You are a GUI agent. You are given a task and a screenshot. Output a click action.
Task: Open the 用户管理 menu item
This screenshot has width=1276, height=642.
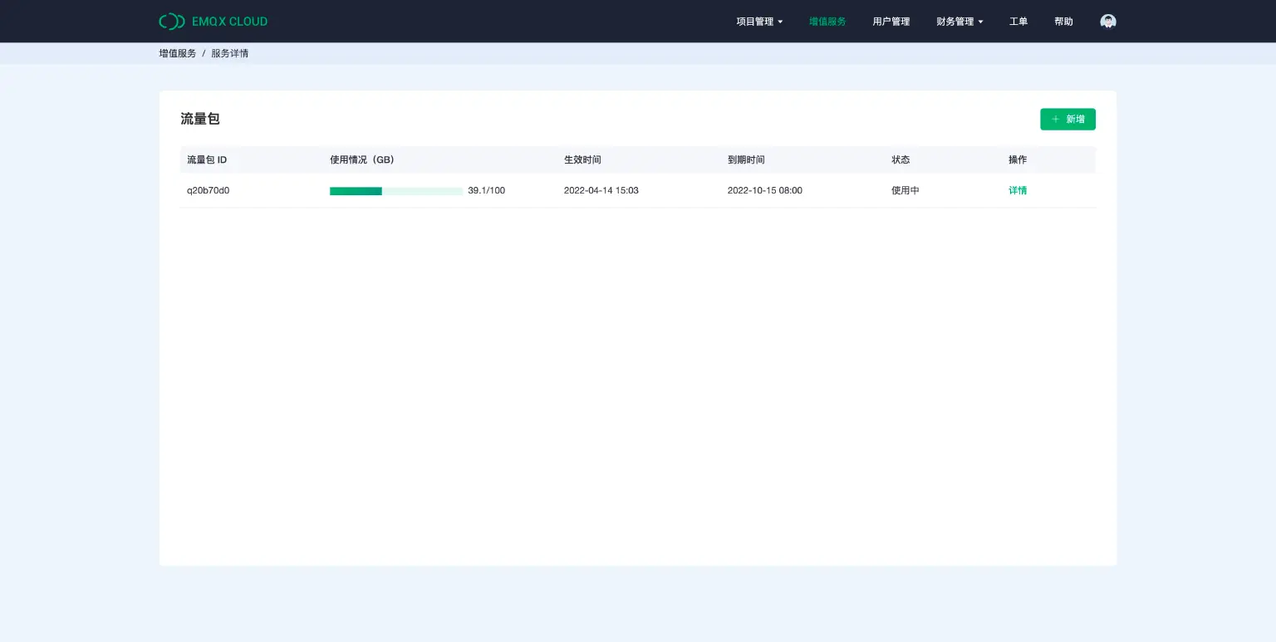(891, 22)
